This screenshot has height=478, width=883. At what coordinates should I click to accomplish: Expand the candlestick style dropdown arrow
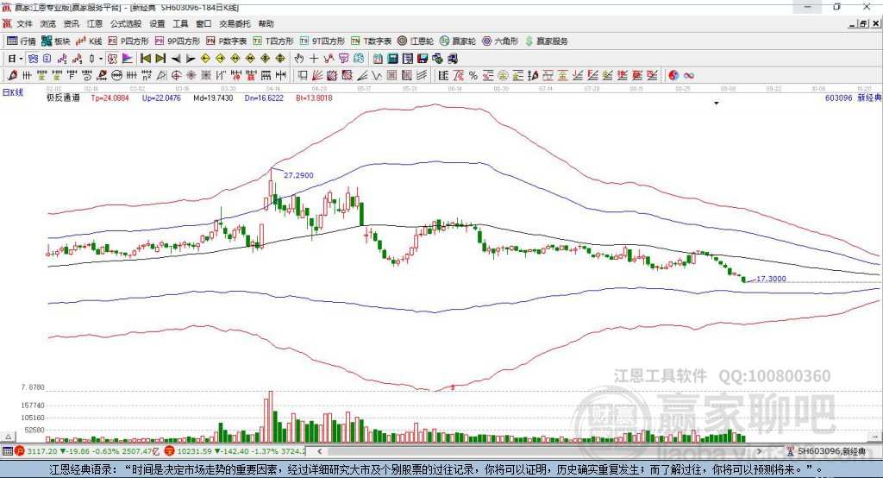(101, 59)
